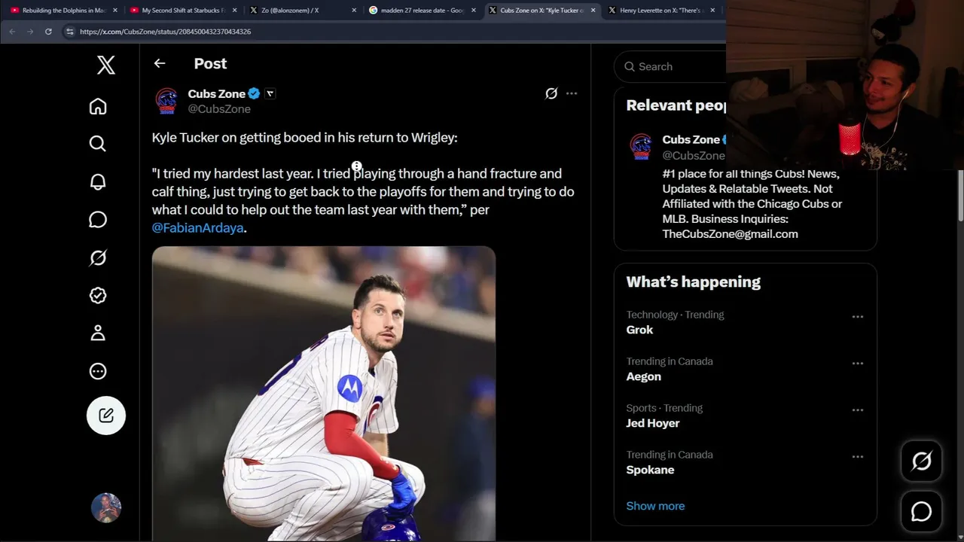Click the affiliate badge beside Cubs Zone's name
The image size is (964, 542).
270,93
